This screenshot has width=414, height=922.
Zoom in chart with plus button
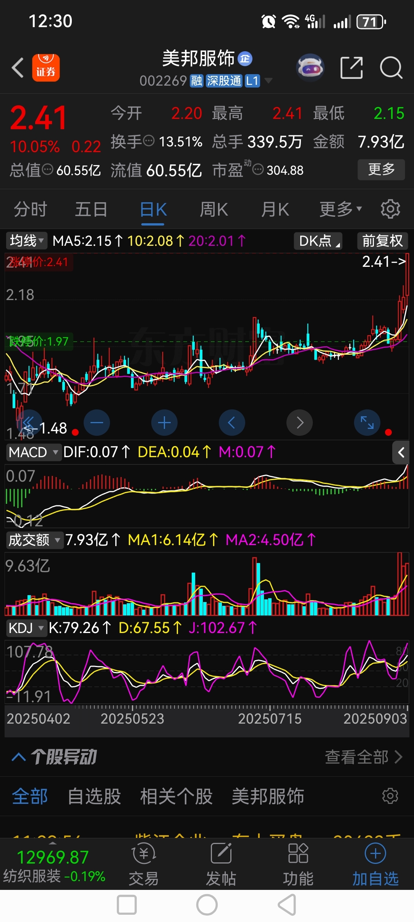pos(164,422)
